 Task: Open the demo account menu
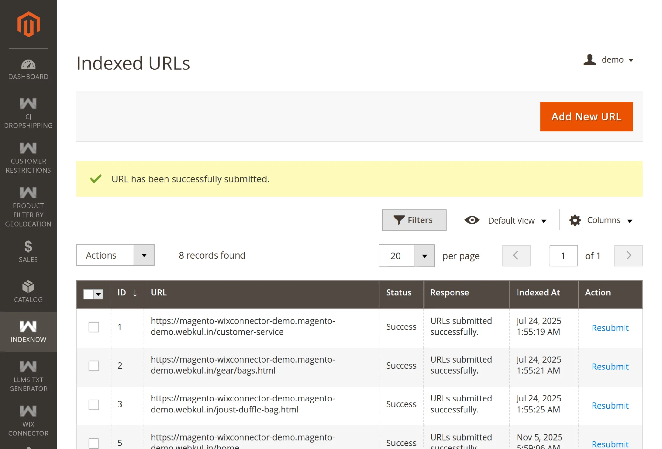tap(612, 60)
